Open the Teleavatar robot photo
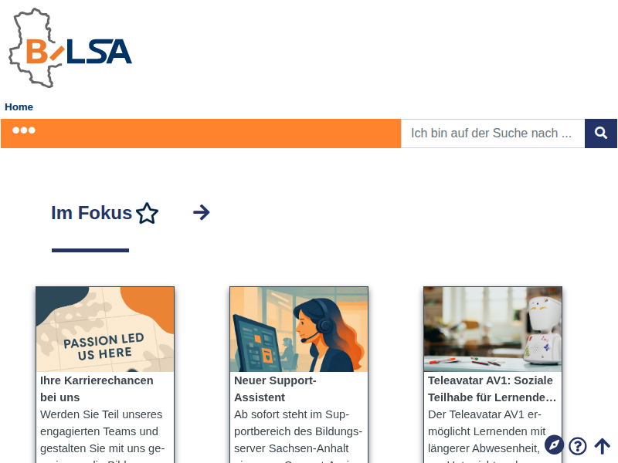 pos(493,330)
